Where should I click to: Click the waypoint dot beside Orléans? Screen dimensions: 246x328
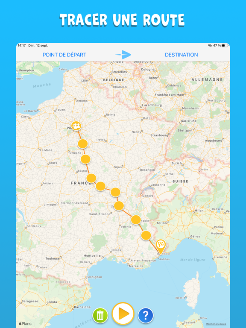point(85,159)
